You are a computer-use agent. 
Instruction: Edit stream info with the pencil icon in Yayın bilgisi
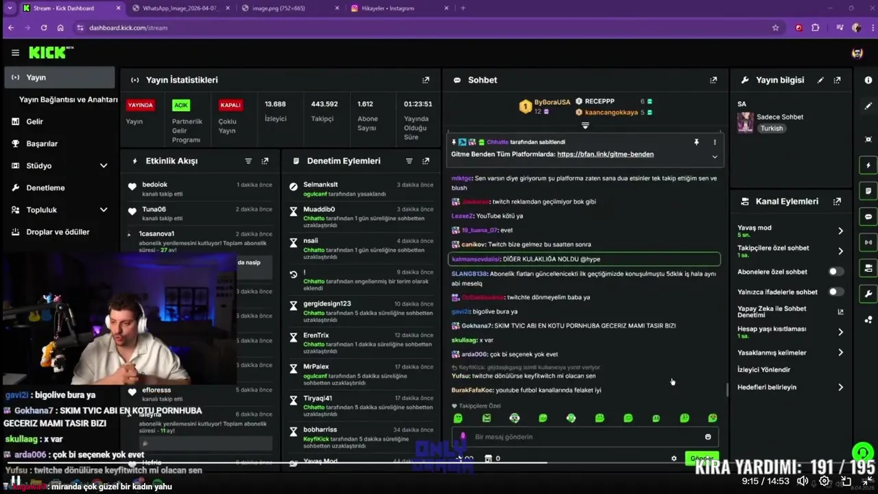[820, 80]
